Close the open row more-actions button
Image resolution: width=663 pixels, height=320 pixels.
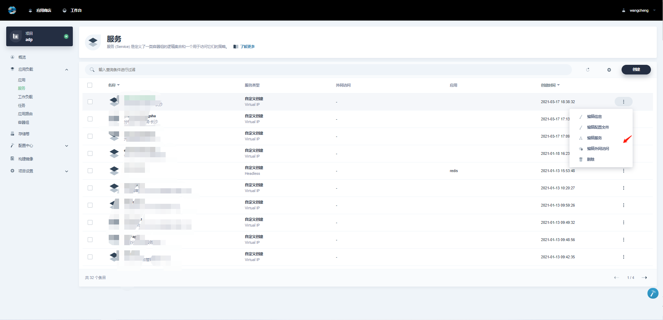(624, 102)
